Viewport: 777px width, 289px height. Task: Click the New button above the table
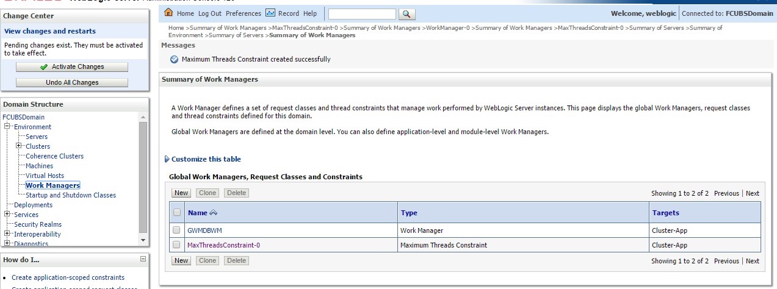click(x=181, y=193)
